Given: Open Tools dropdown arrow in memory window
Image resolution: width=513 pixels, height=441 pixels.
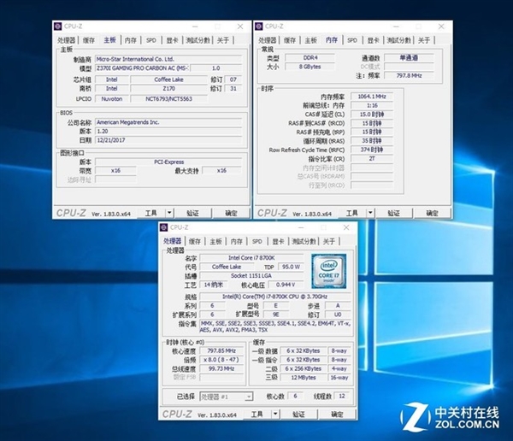Looking at the screenshot, I should pyautogui.click(x=370, y=213).
